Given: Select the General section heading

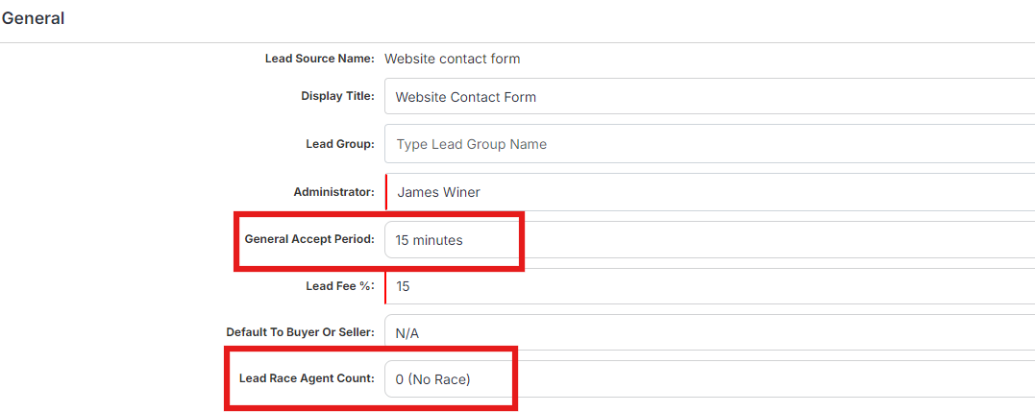Looking at the screenshot, I should 33,18.
